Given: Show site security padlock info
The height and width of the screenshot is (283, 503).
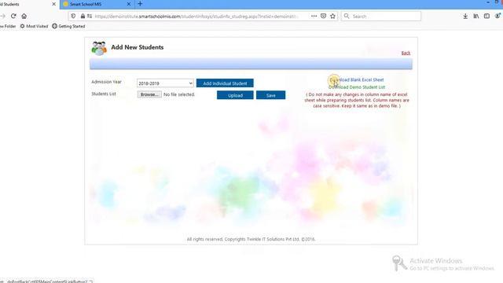Looking at the screenshot, I should pyautogui.click(x=83, y=16).
